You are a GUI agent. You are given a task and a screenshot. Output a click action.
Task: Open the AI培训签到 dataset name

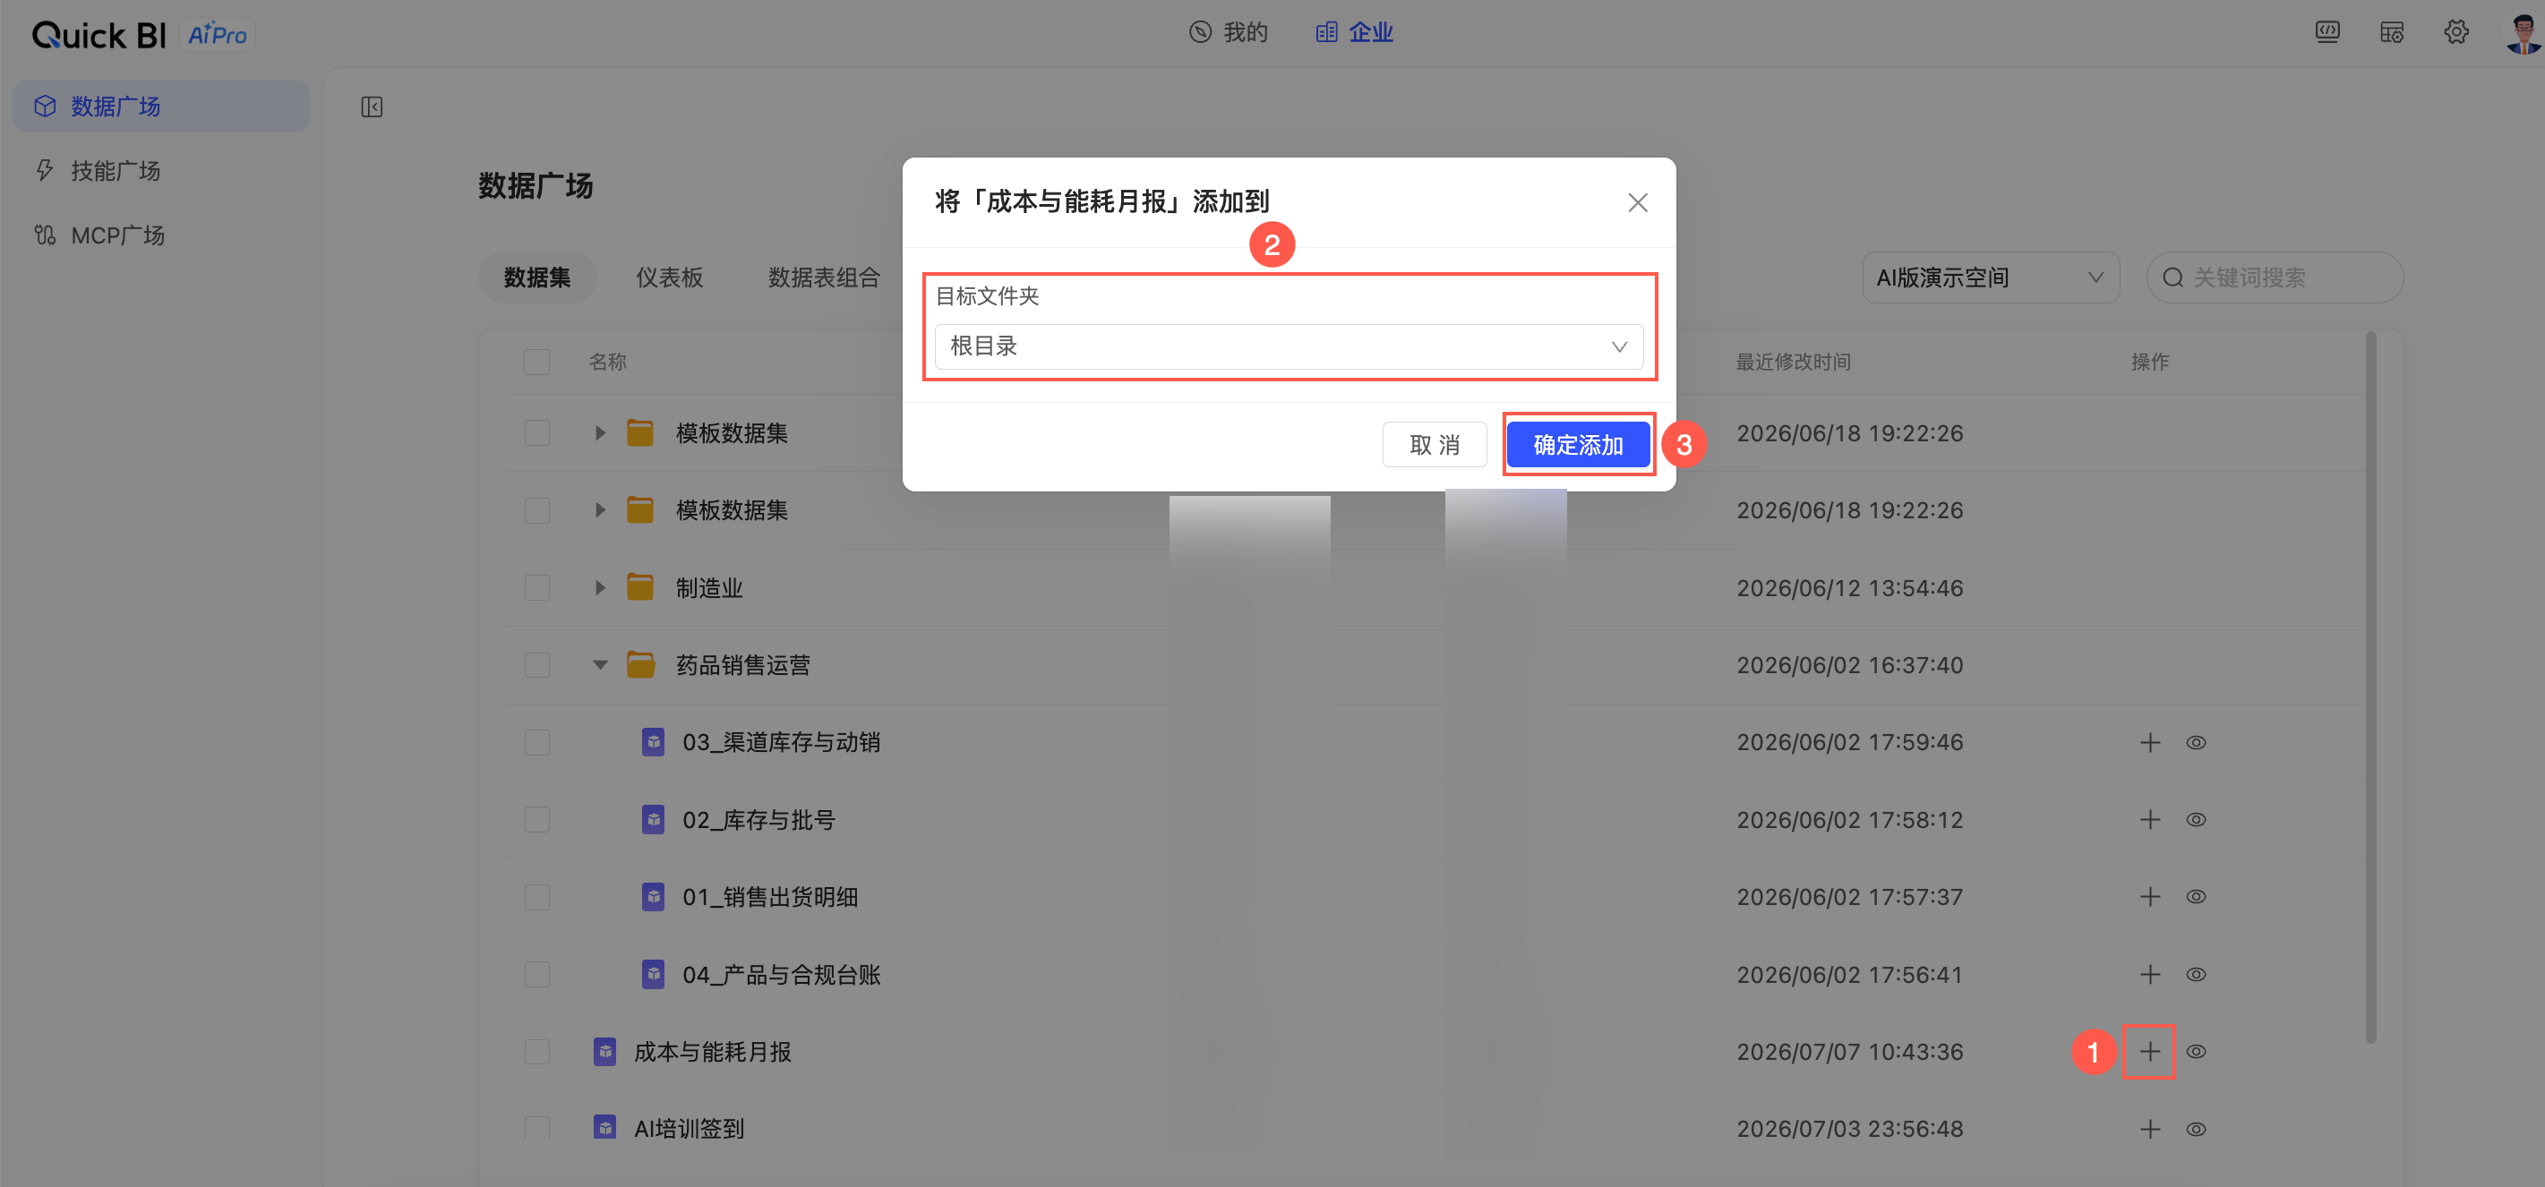point(689,1129)
